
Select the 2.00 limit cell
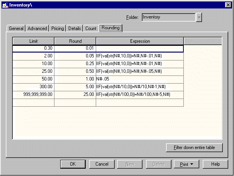(34, 56)
